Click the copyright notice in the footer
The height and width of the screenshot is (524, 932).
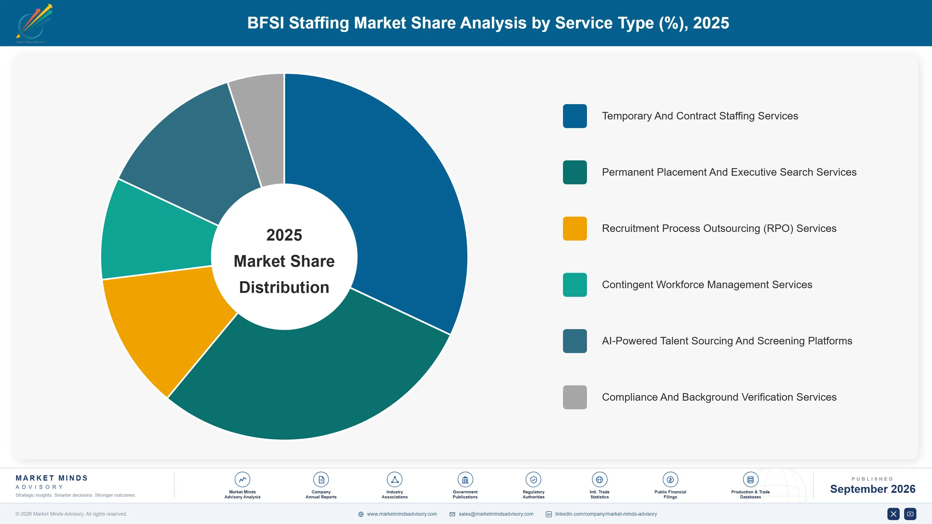[71, 514]
